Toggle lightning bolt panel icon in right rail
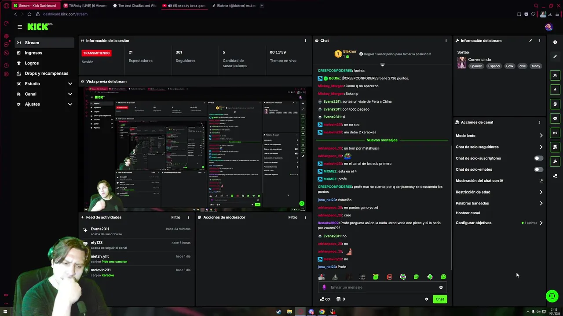 tap(555, 90)
